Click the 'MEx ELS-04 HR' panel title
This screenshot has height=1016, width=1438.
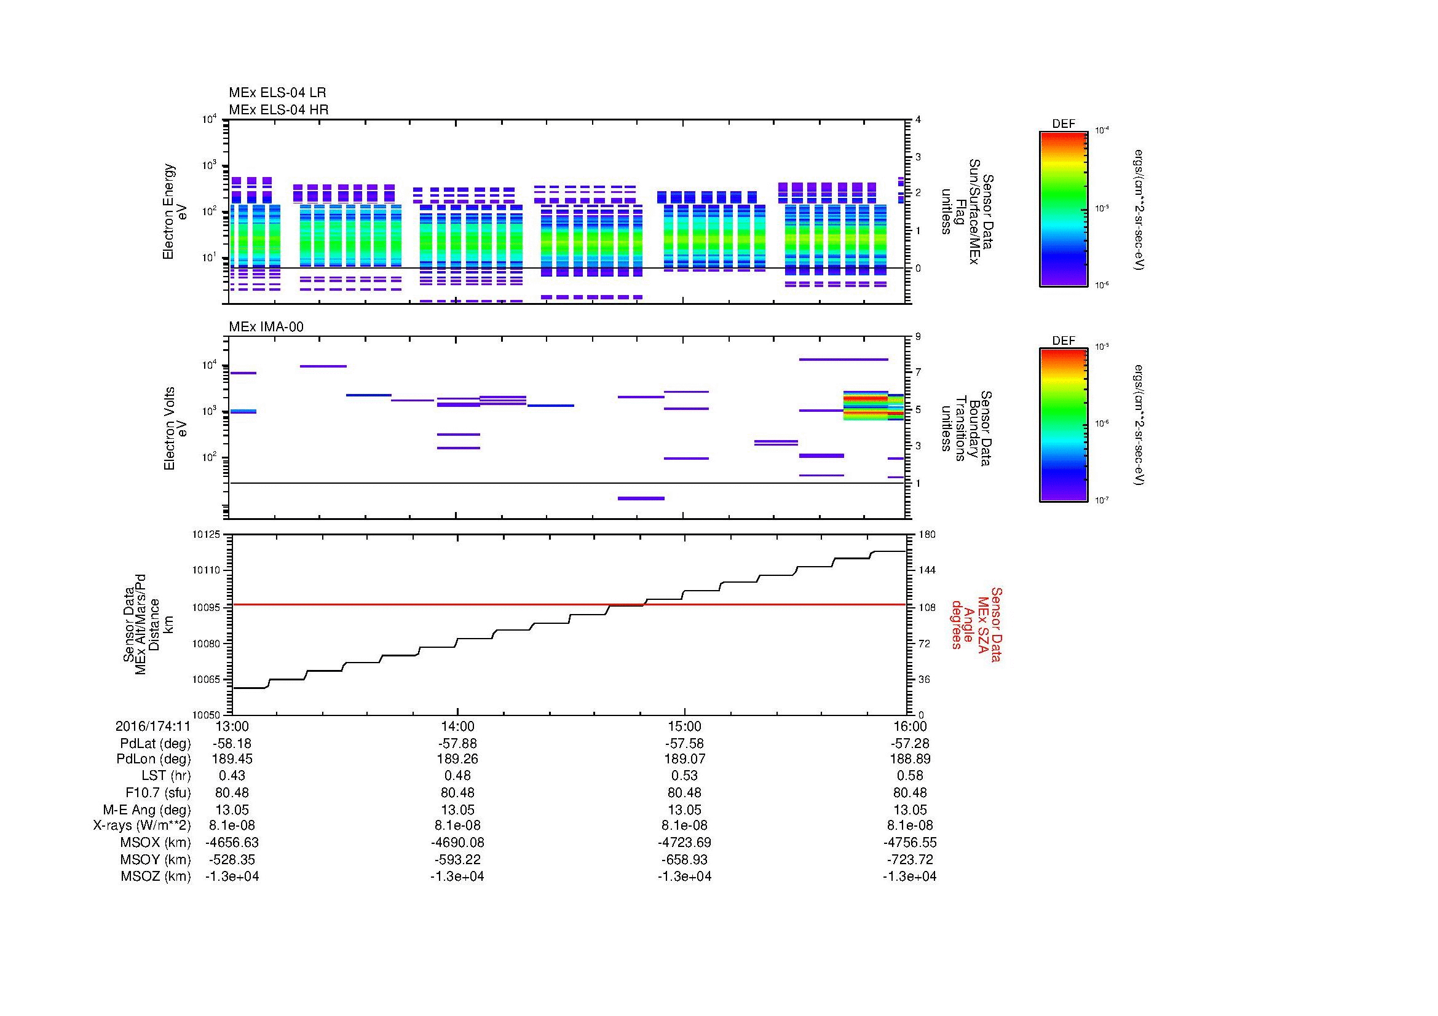coord(279,109)
